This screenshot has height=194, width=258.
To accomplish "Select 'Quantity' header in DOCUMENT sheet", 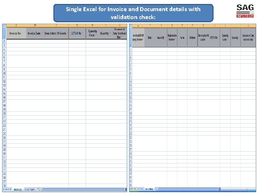I will pos(235,38).
